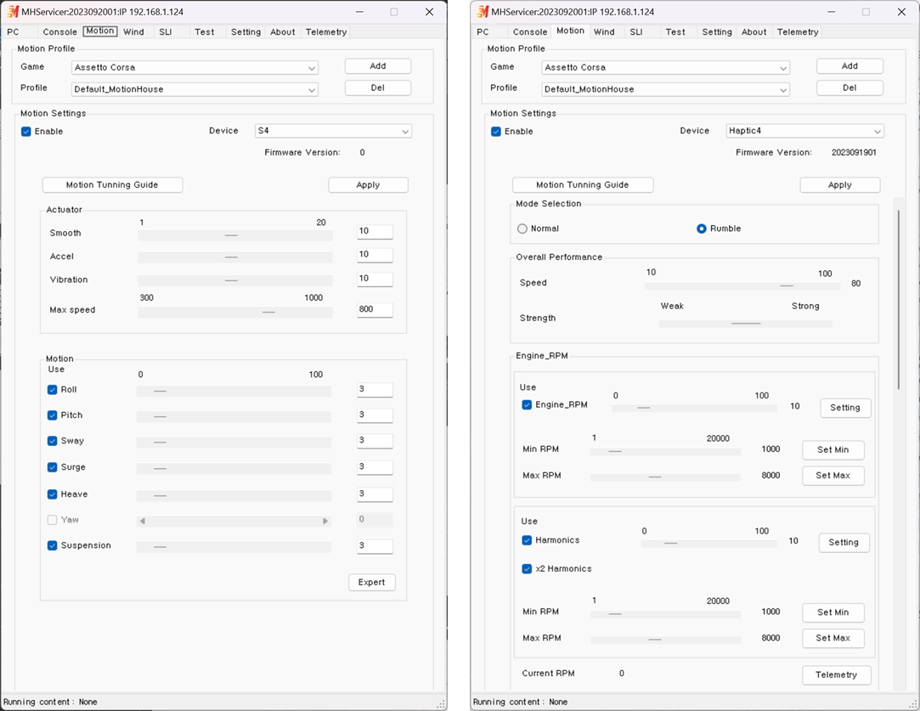The width and height of the screenshot is (920, 711).
Task: Open the Game dropdown in left window
Action: click(x=195, y=67)
